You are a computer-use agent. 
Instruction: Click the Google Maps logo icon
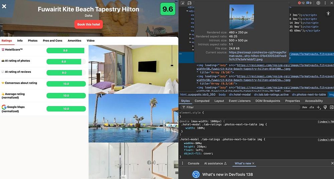[x=4, y=107]
